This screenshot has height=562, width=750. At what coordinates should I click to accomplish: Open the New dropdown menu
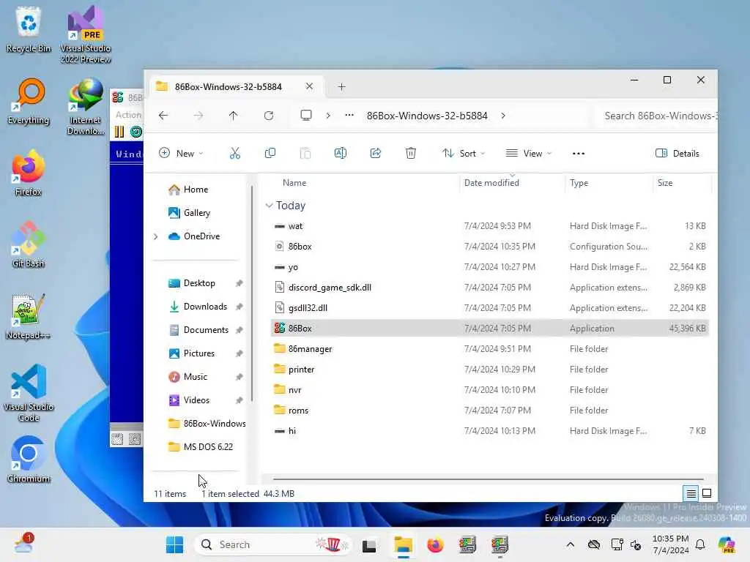pos(181,154)
